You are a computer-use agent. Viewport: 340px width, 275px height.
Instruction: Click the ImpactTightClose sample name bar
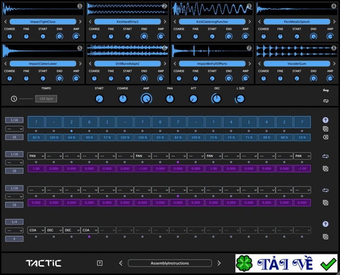point(43,22)
